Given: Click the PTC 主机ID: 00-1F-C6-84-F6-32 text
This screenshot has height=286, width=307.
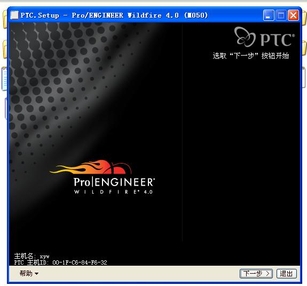Looking at the screenshot, I should 60,262.
